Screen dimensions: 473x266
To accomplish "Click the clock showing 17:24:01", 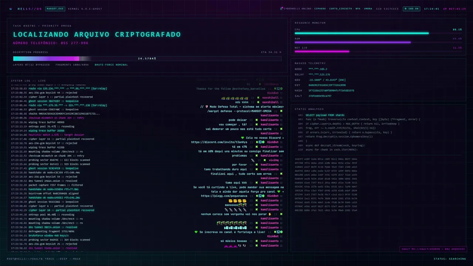I will pyautogui.click(x=432, y=8).
